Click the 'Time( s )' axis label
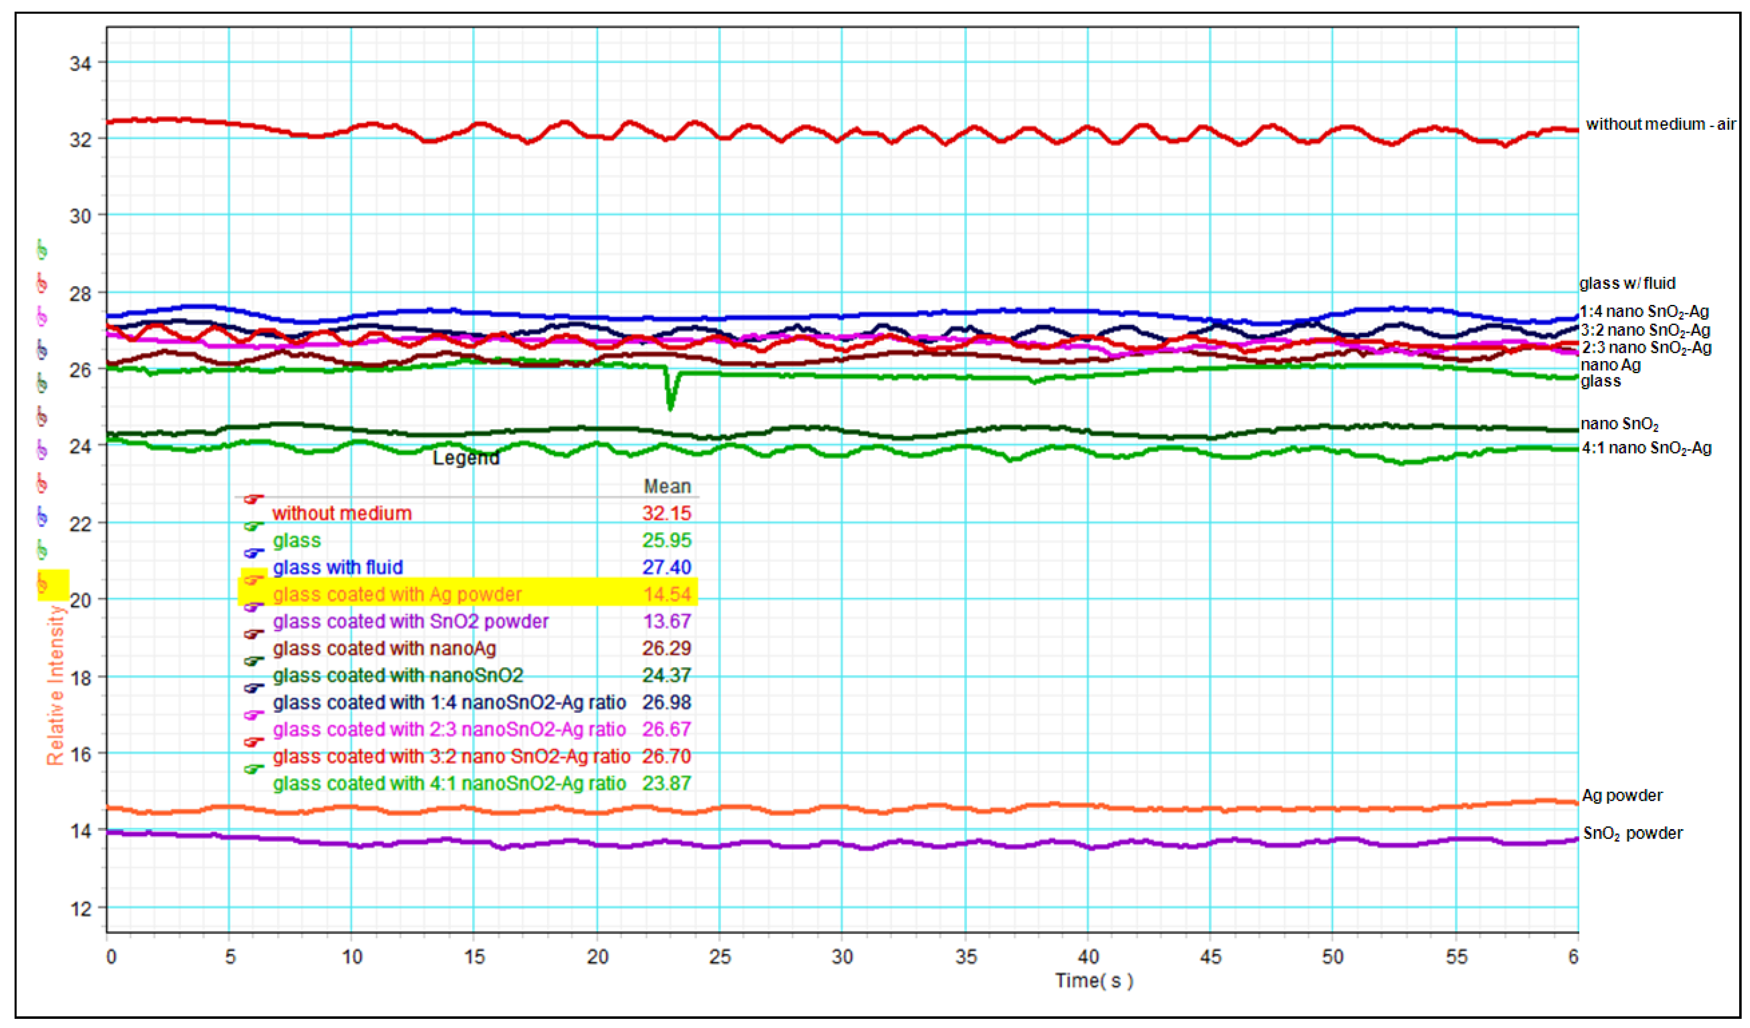Screen dimensions: 1750x1028 1094,981
